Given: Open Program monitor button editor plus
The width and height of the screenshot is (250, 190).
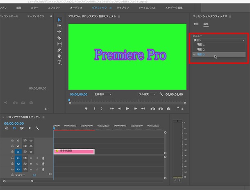Looking at the screenshot, I should [x=182, y=109].
